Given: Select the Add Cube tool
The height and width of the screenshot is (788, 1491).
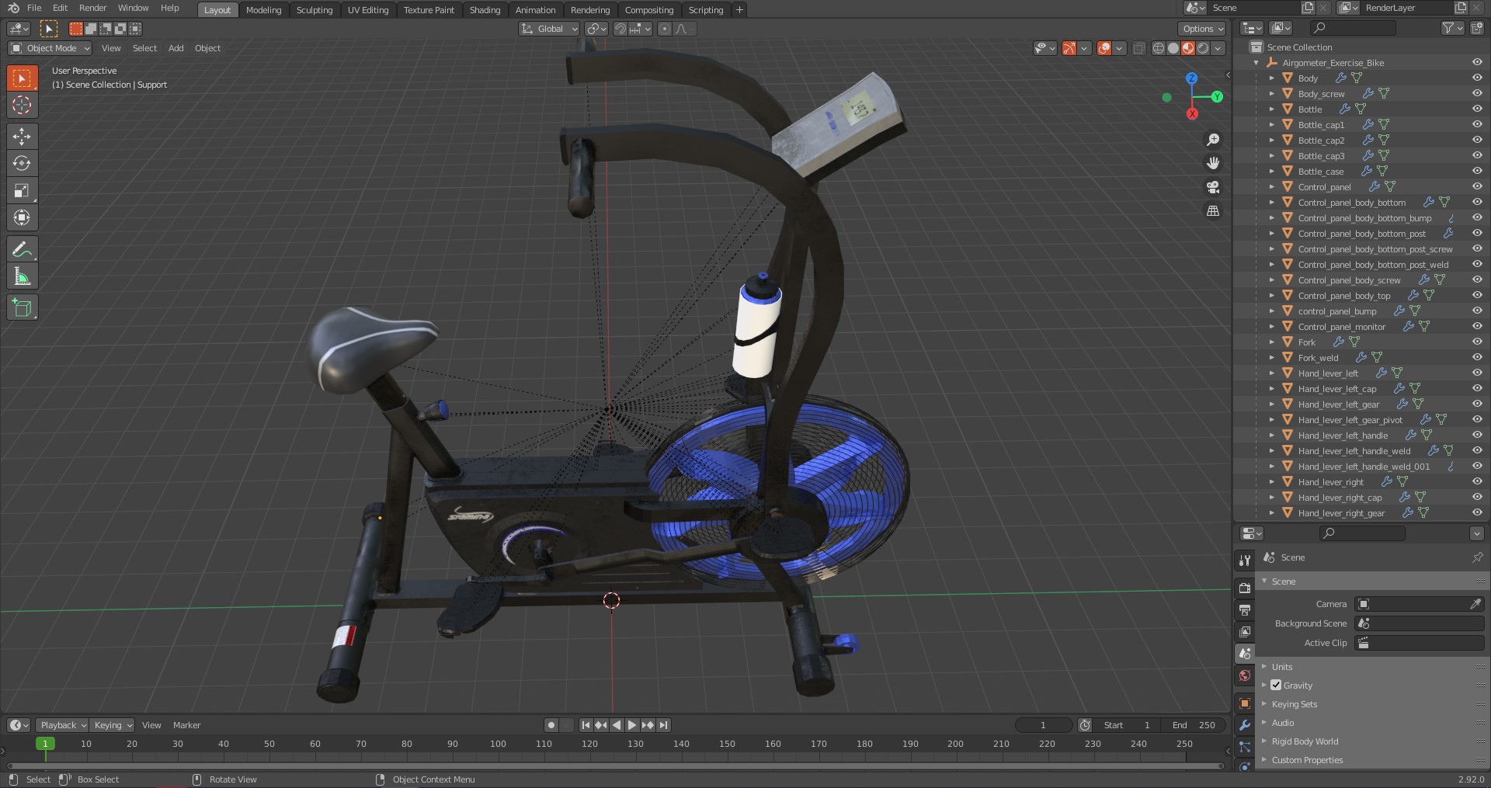Looking at the screenshot, I should pyautogui.click(x=22, y=307).
